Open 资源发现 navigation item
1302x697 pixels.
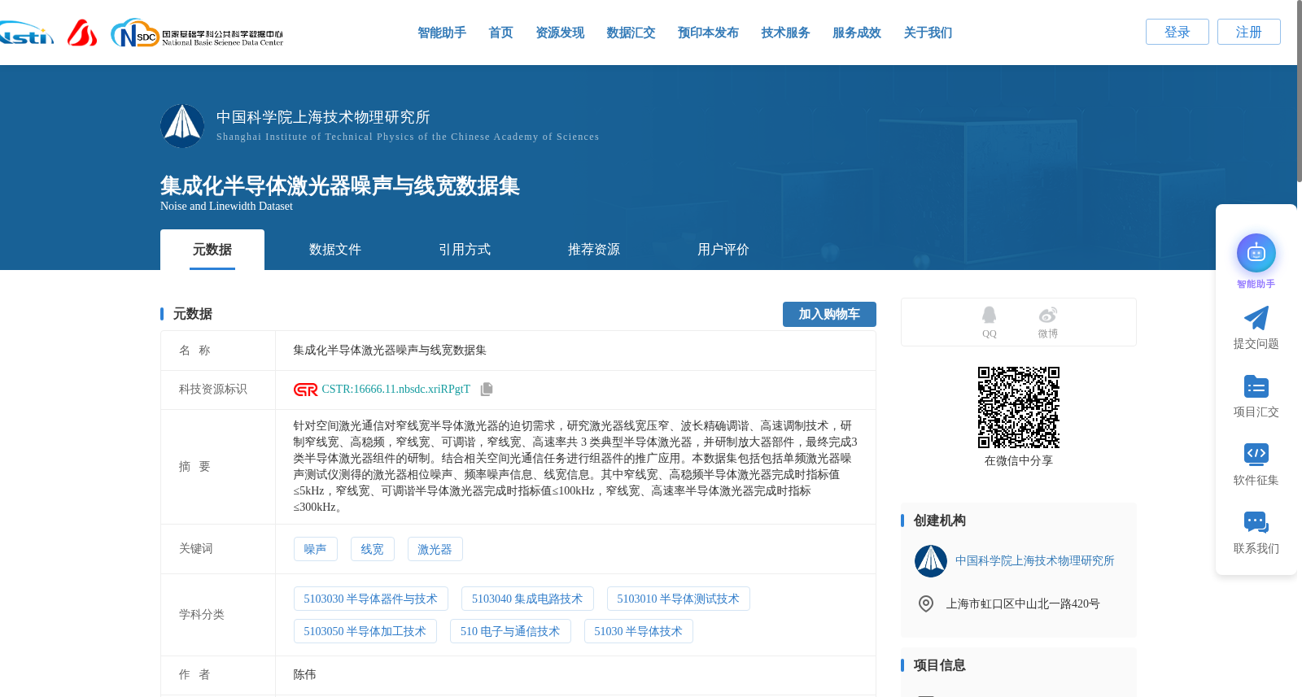click(x=560, y=33)
